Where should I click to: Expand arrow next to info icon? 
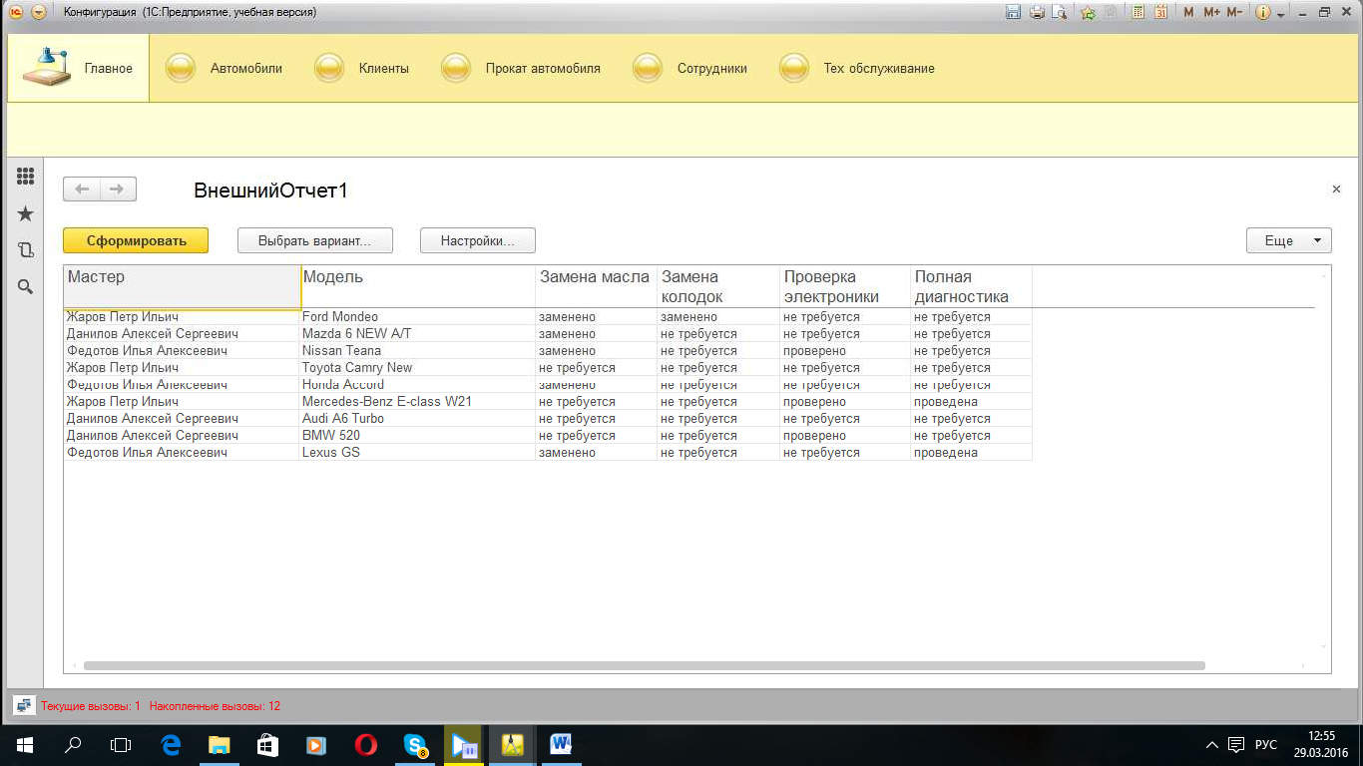coord(1279,14)
